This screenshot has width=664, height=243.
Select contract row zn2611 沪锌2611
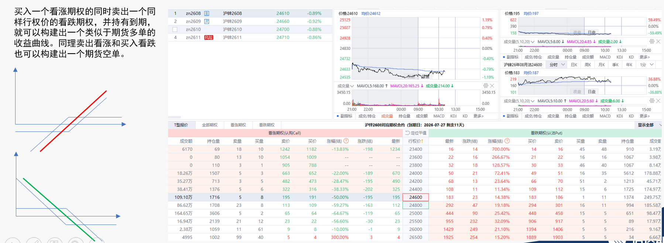pyautogui.click(x=250, y=37)
